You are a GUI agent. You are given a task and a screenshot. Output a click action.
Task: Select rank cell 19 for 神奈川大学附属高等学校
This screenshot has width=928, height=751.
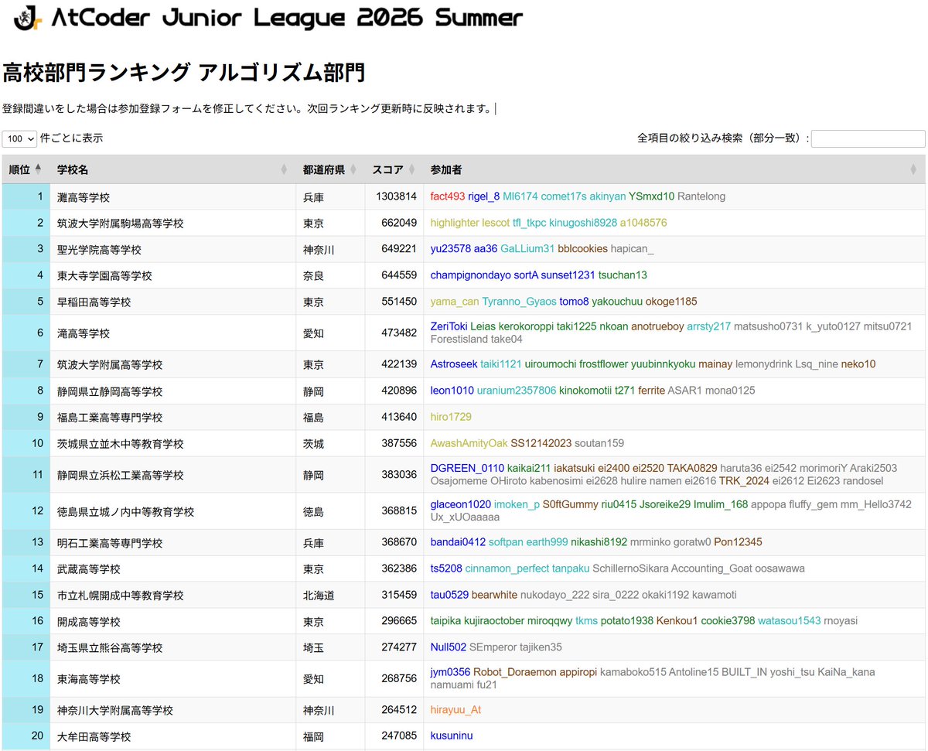click(26, 710)
